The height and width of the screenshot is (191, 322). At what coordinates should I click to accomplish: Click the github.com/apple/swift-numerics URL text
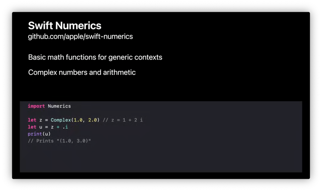click(80, 37)
